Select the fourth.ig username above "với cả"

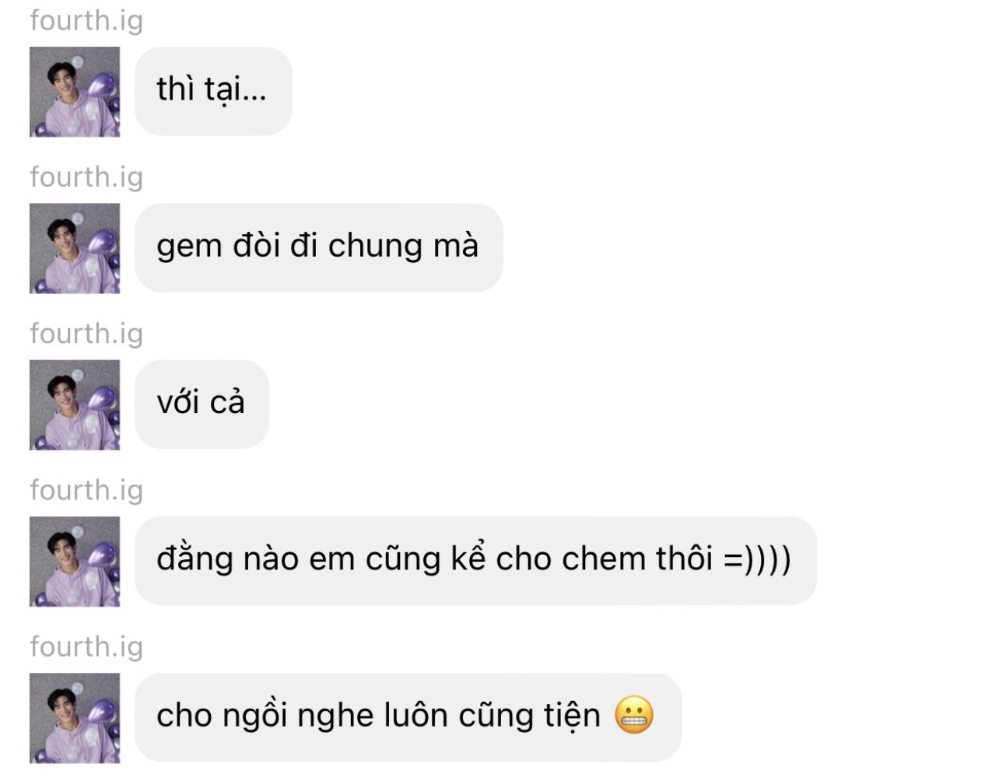[86, 333]
